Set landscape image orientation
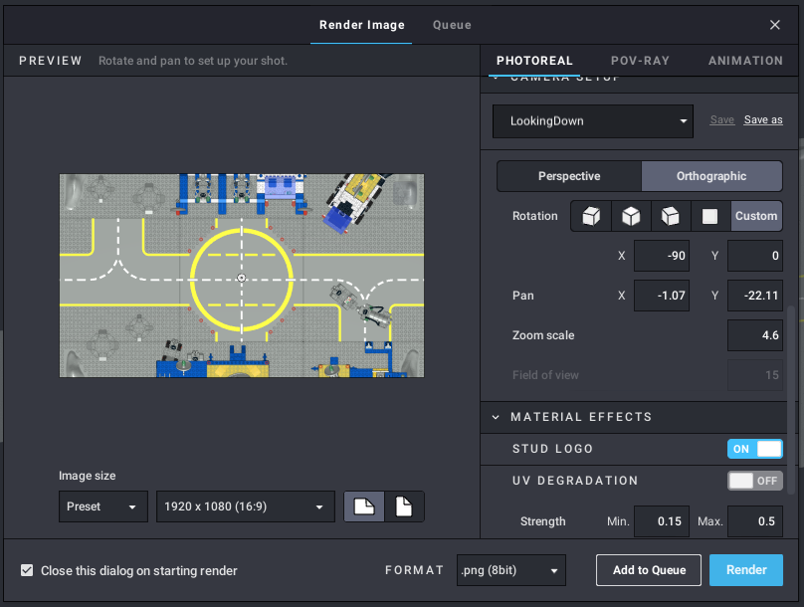804x607 pixels. click(364, 506)
